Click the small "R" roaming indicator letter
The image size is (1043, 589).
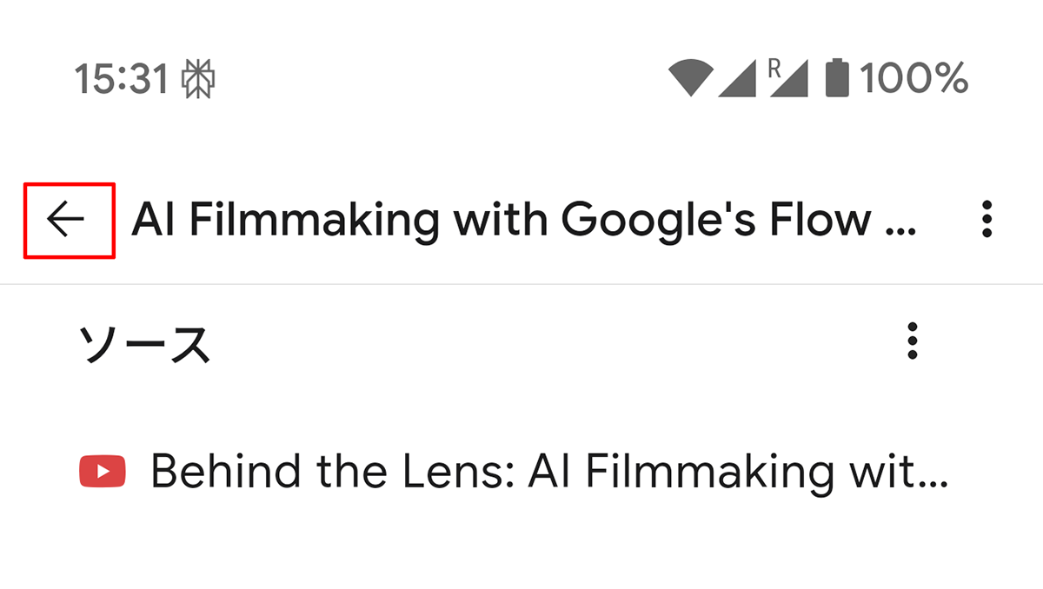tap(774, 68)
